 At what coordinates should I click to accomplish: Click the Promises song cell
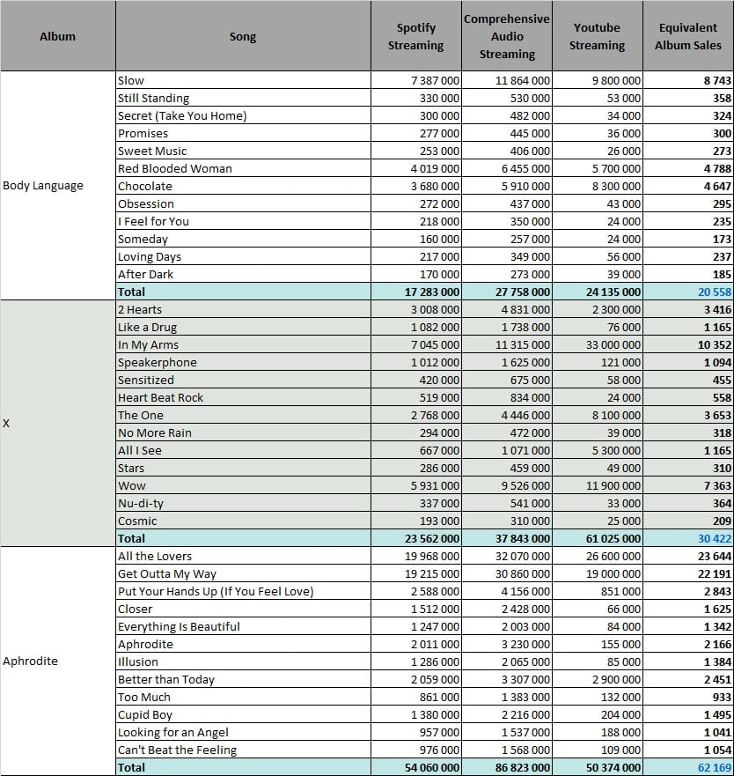[x=243, y=133]
